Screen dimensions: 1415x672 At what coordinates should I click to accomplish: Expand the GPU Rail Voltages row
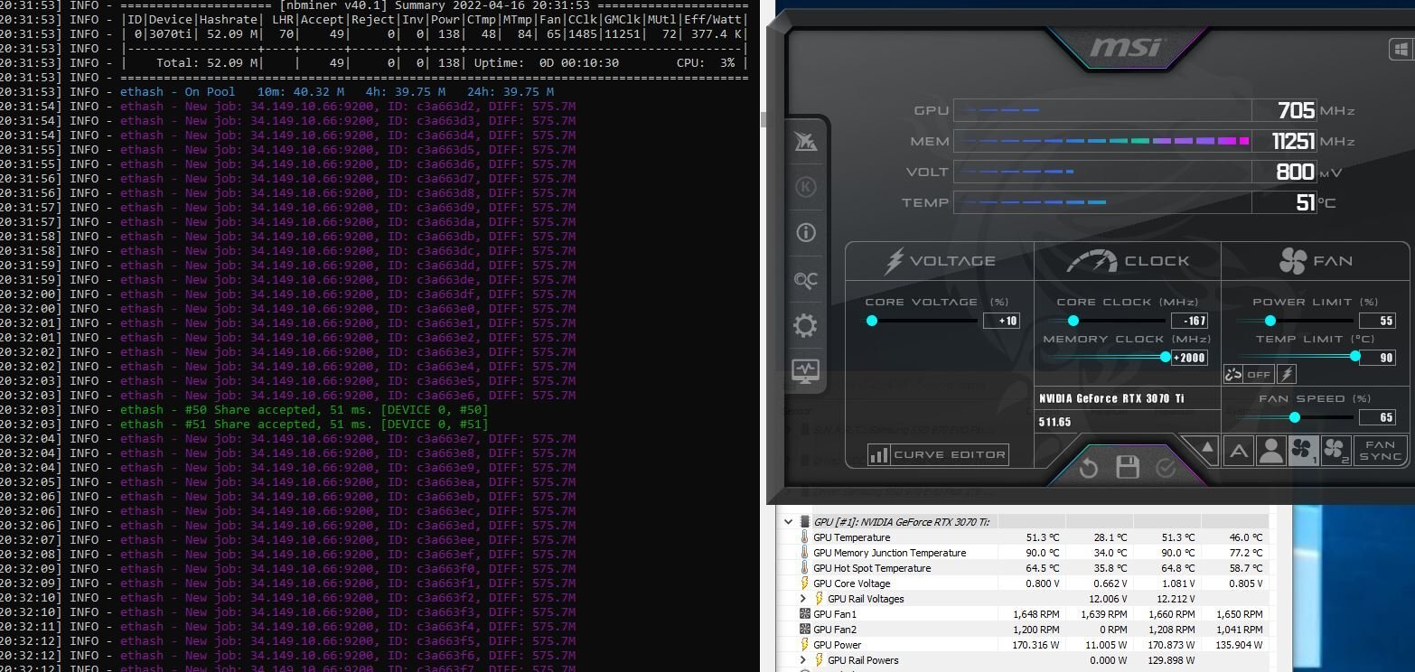point(802,599)
